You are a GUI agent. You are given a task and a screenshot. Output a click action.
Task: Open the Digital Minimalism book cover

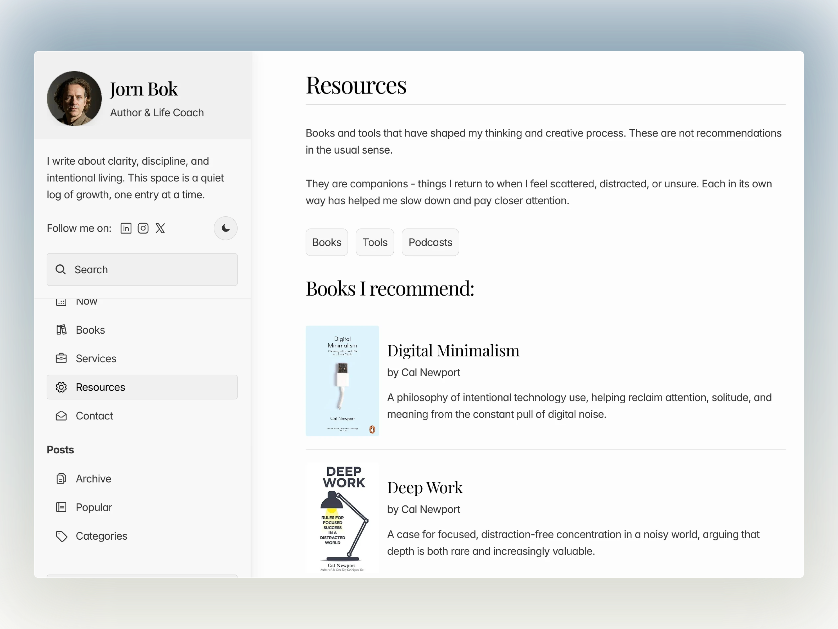point(342,381)
